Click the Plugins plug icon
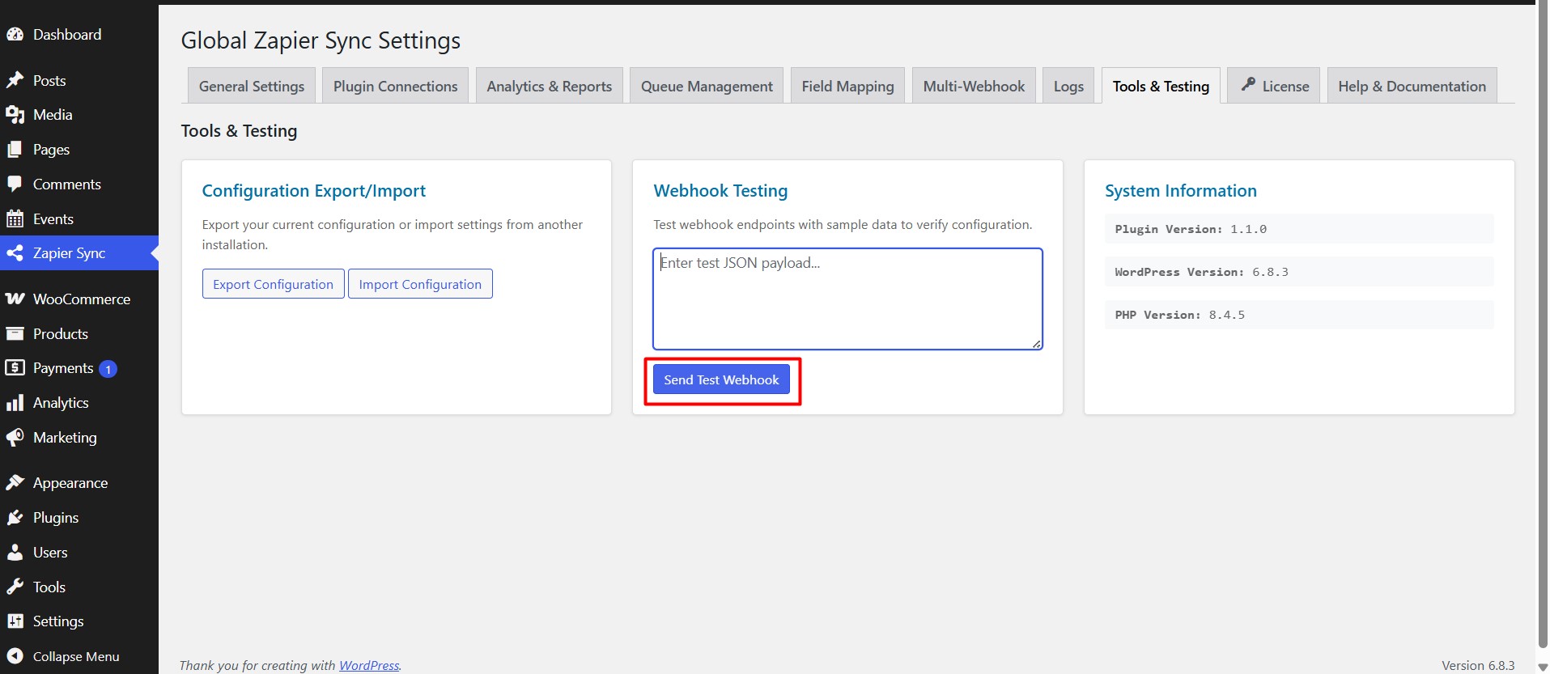 (x=15, y=518)
